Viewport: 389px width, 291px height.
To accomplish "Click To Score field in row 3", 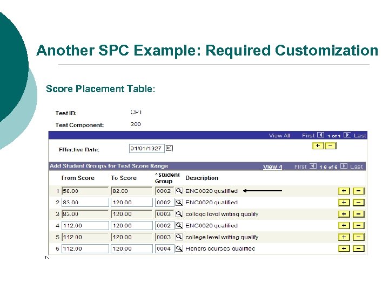I will [132, 214].
